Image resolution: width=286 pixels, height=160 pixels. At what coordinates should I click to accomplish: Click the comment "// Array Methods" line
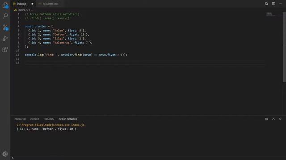[52, 14]
